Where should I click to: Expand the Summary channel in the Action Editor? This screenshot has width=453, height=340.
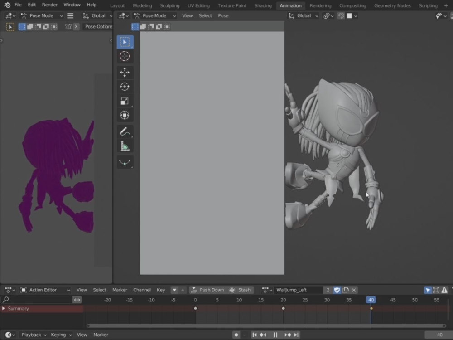tap(5, 308)
